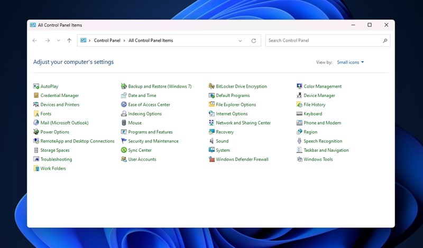Click All Control Panel Items breadcrumb
Viewport: 423px width, 248px height.
click(151, 41)
